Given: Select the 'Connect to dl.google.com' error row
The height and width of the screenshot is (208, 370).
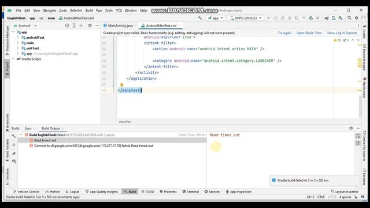Looking at the screenshot, I should 112,146.
